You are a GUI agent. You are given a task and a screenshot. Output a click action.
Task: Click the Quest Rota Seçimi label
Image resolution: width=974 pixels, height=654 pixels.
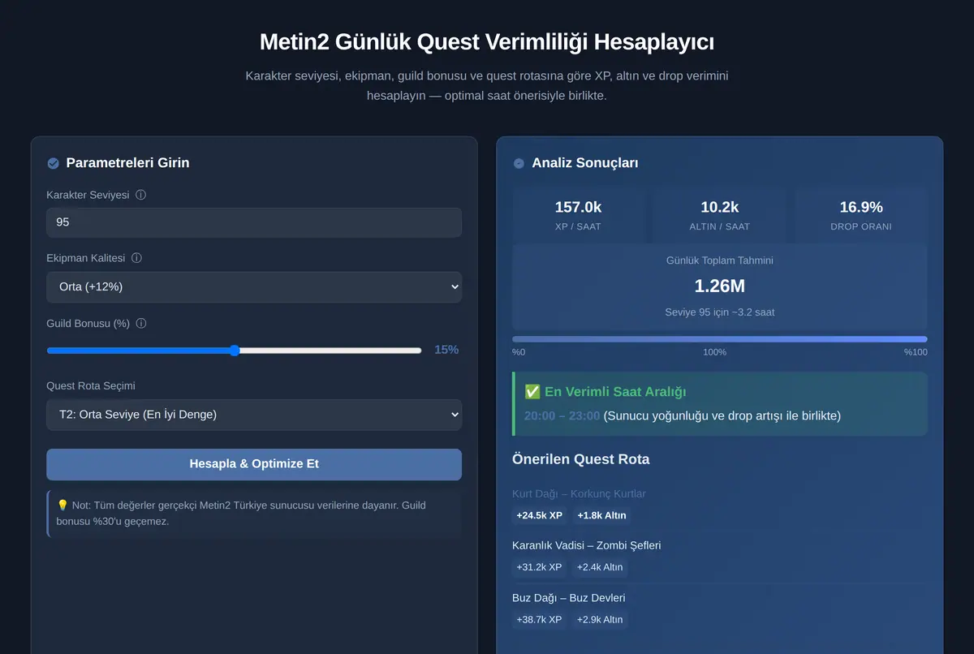click(x=91, y=386)
